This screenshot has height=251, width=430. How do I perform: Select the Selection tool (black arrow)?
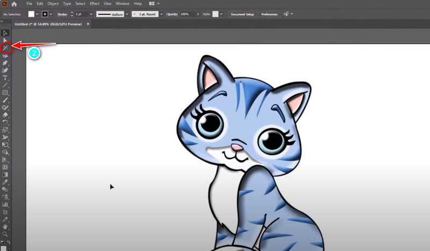click(5, 33)
